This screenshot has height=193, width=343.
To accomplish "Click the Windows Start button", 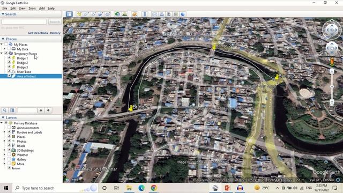I will click(x=6, y=188).
